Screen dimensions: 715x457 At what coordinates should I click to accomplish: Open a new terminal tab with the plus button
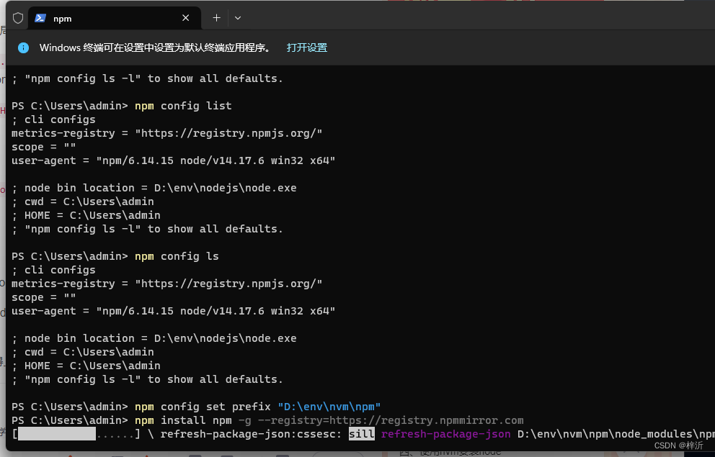click(x=216, y=18)
